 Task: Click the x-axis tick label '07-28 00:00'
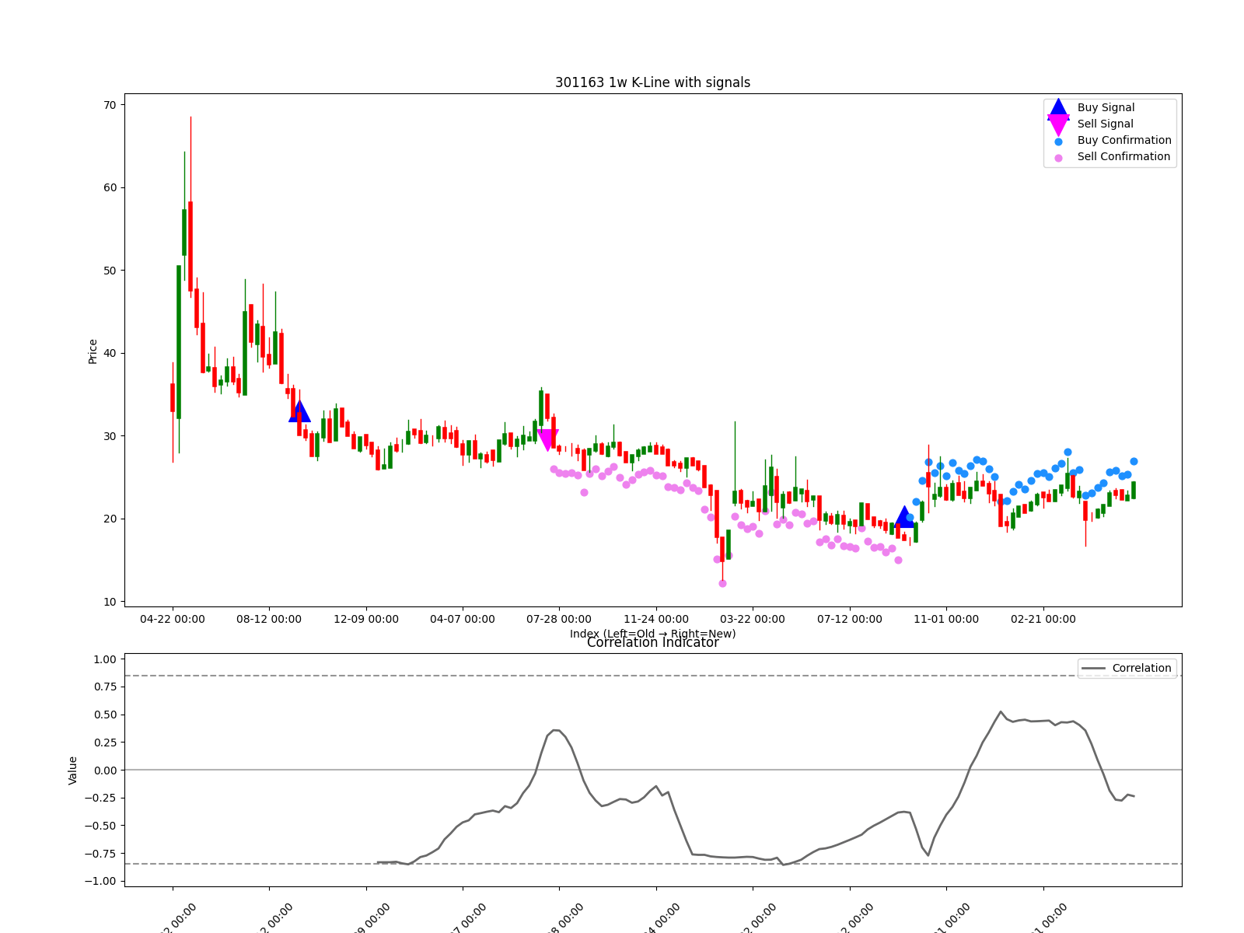pos(559,619)
